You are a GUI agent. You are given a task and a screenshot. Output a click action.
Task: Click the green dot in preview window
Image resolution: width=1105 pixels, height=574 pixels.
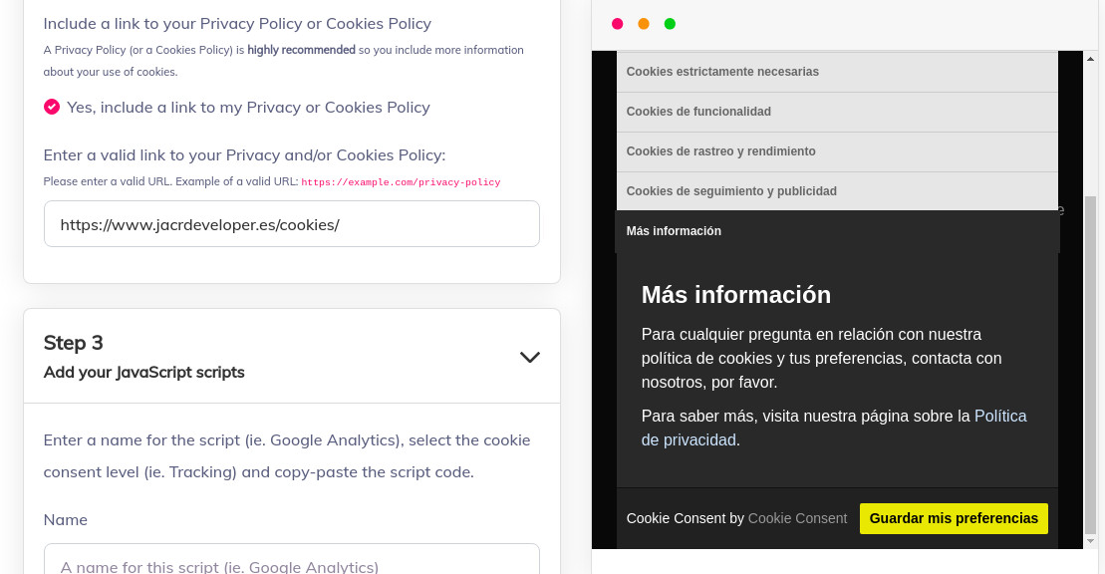tap(670, 24)
